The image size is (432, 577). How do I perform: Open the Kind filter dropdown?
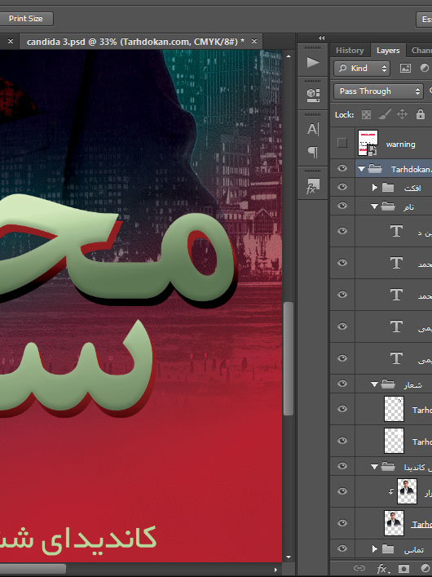click(x=361, y=69)
